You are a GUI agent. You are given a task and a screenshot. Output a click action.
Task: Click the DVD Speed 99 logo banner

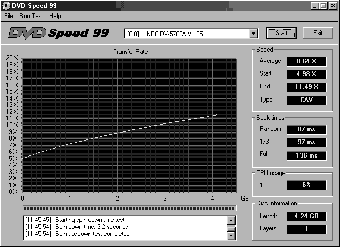(x=59, y=33)
